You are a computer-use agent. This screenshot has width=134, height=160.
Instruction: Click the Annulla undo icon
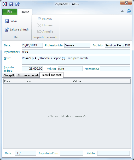click(39, 32)
